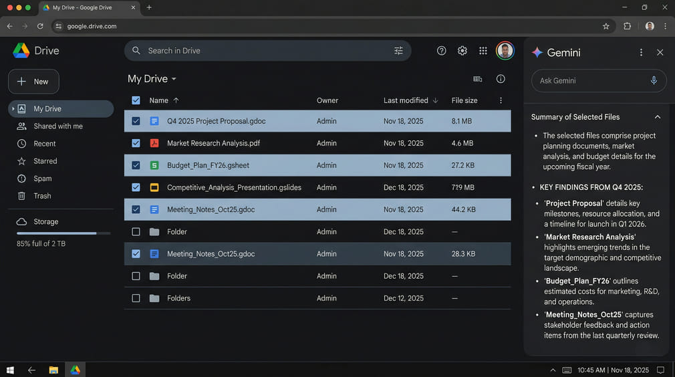Open the Windows Start menu
The image size is (675, 377).
pyautogui.click(x=10, y=370)
